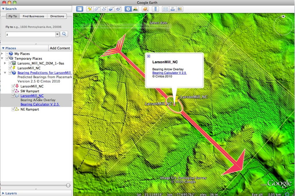295x196 pixels.
Task: Uncheck the NE Rampart checkbox
Action: click(14, 109)
